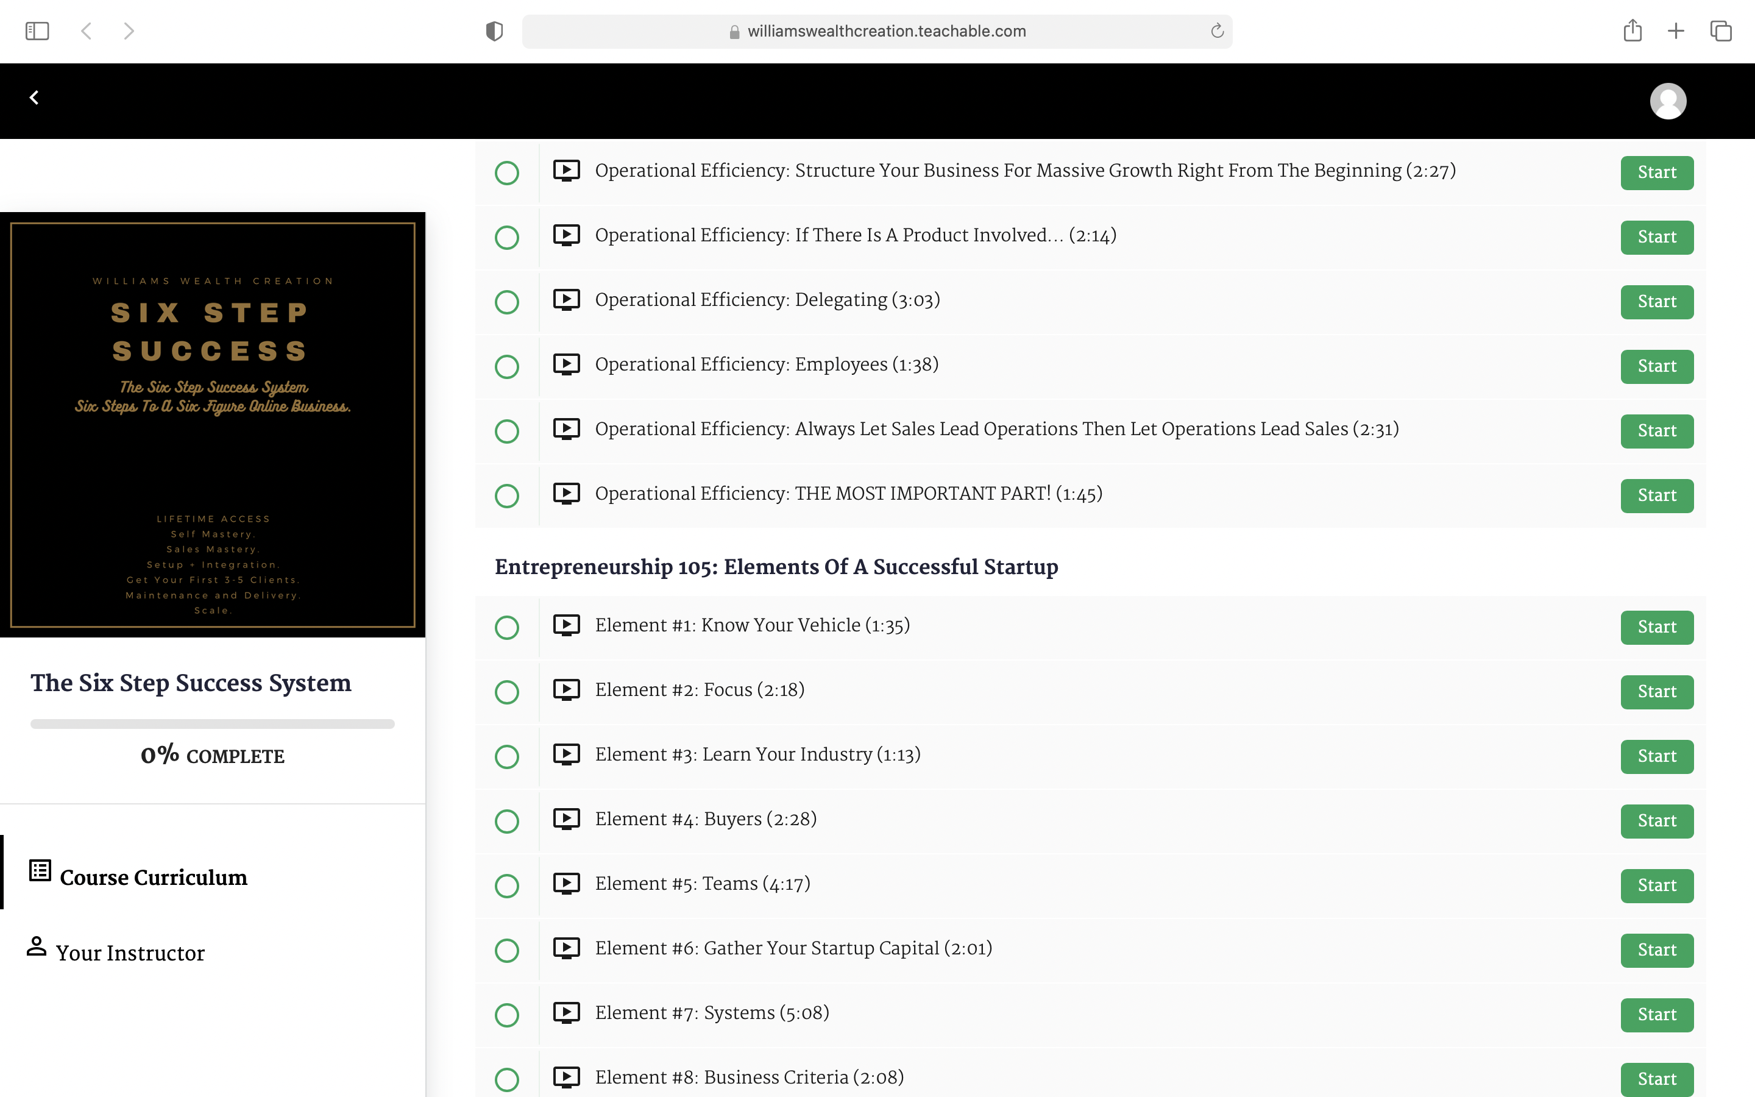Open Element #1: Know Your Vehicle lecture title

click(x=752, y=625)
